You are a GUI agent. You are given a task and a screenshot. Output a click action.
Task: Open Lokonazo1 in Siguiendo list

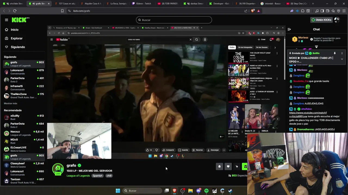(24, 72)
